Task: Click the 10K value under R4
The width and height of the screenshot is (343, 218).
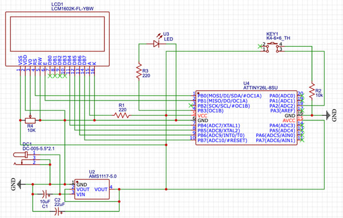Action: 31,131
